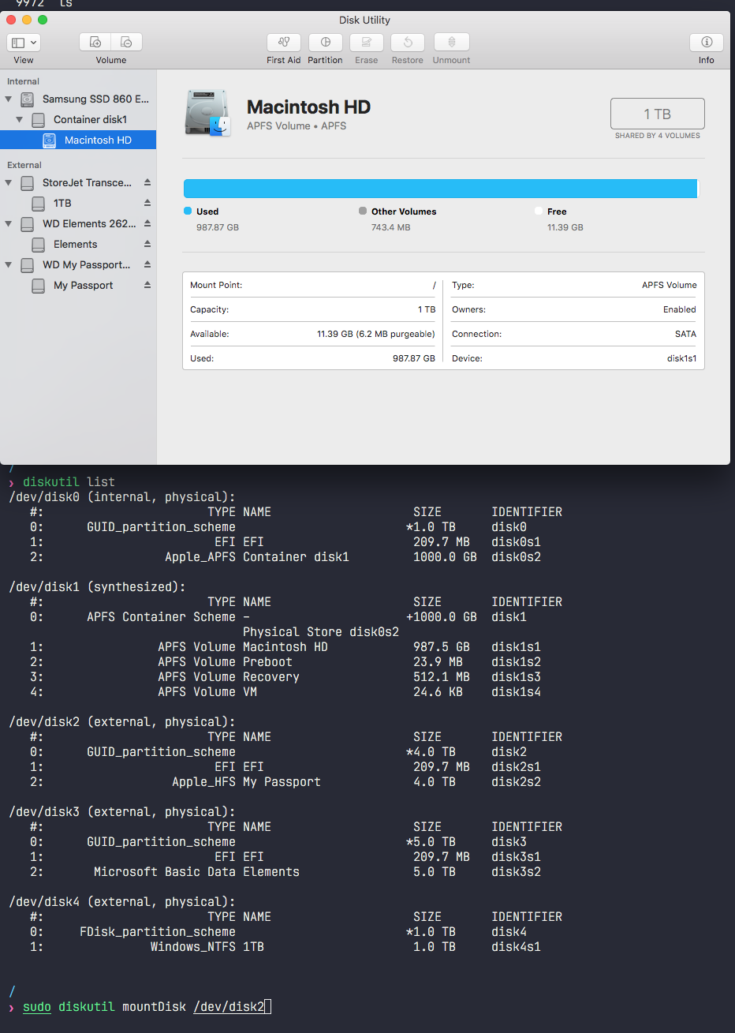
Task: Click the 1 TB capacity button
Action: pos(657,114)
